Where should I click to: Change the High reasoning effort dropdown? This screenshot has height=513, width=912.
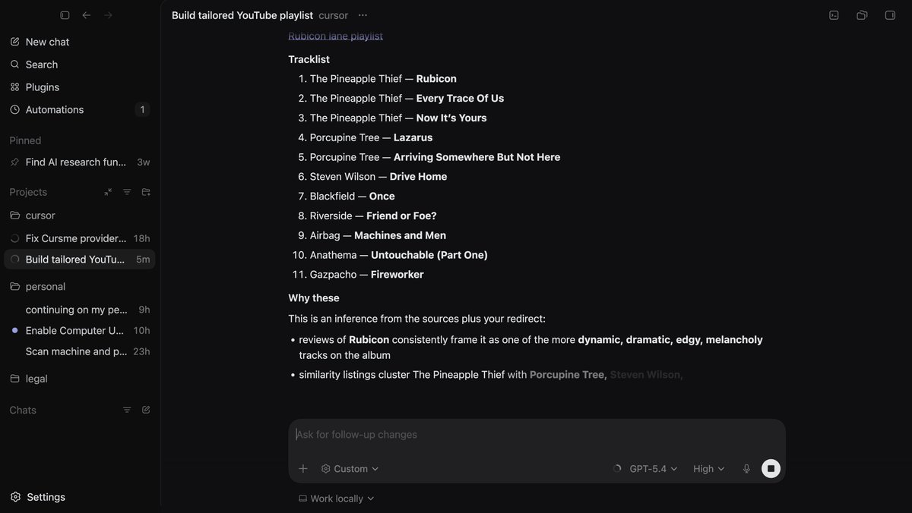(708, 469)
